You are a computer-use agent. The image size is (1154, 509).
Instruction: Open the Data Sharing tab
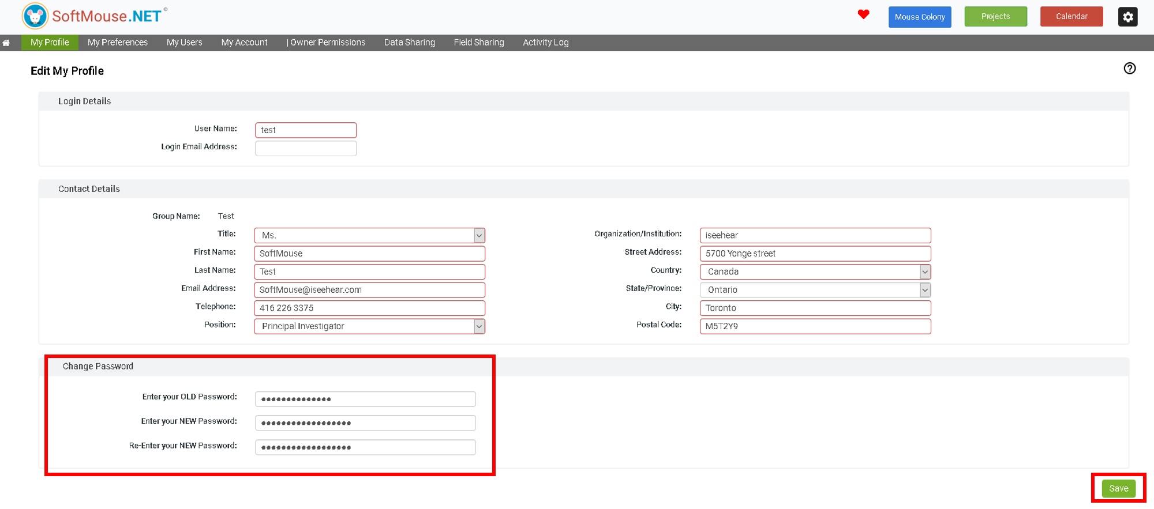[409, 43]
